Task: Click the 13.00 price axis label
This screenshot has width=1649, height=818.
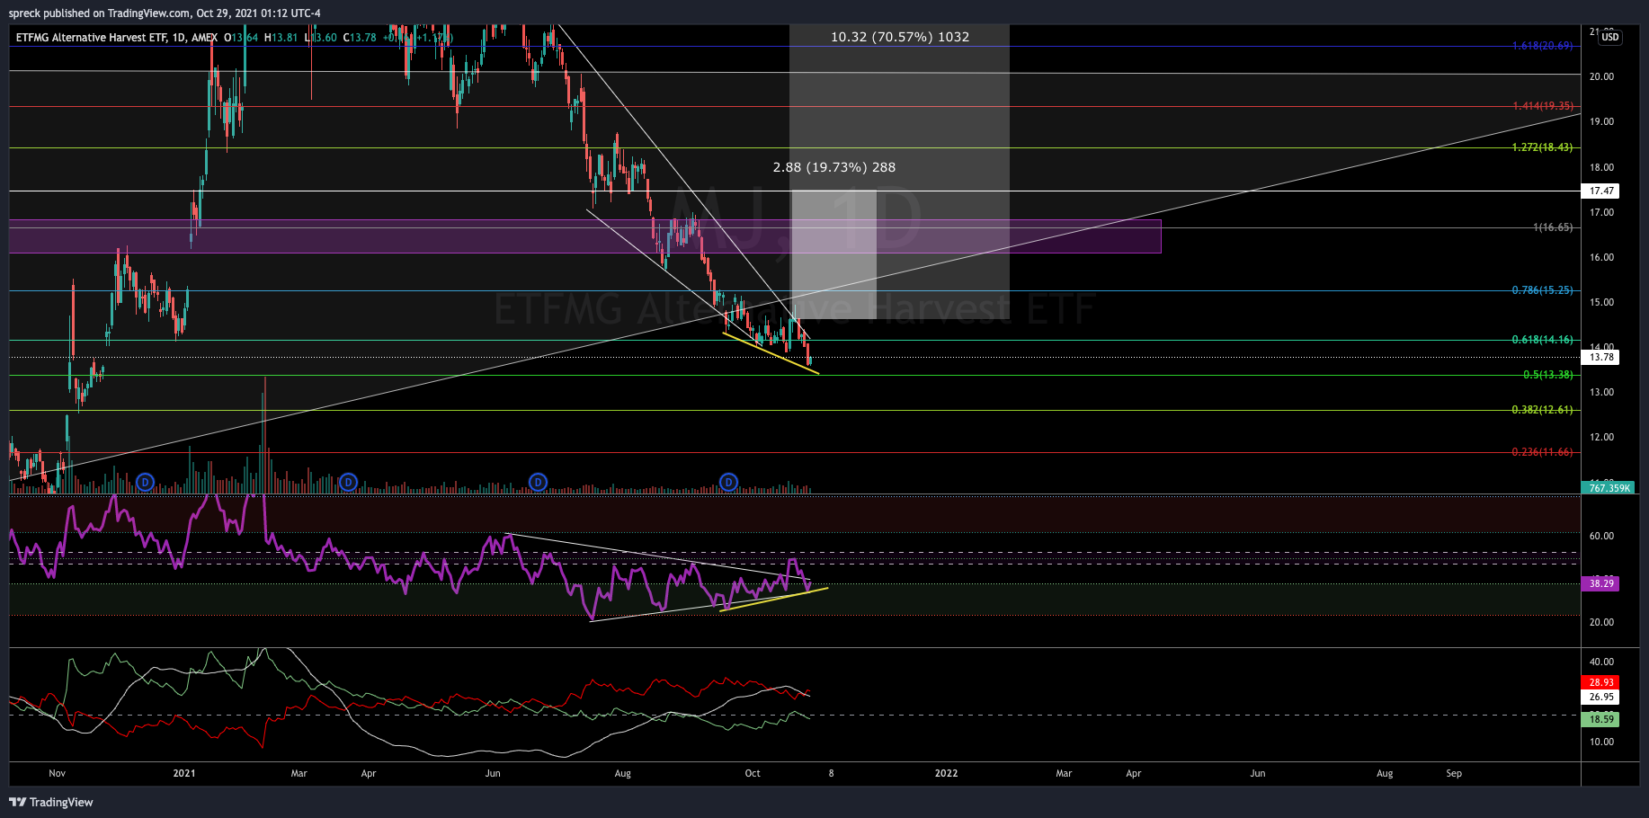Action: coord(1601,392)
